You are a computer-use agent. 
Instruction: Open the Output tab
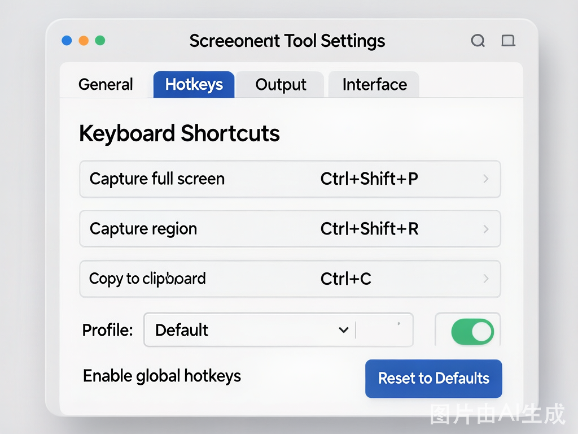[281, 85]
